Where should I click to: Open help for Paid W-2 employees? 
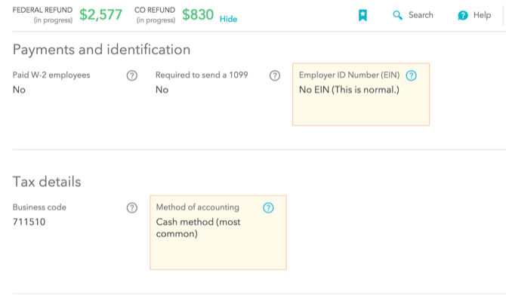[x=132, y=75]
